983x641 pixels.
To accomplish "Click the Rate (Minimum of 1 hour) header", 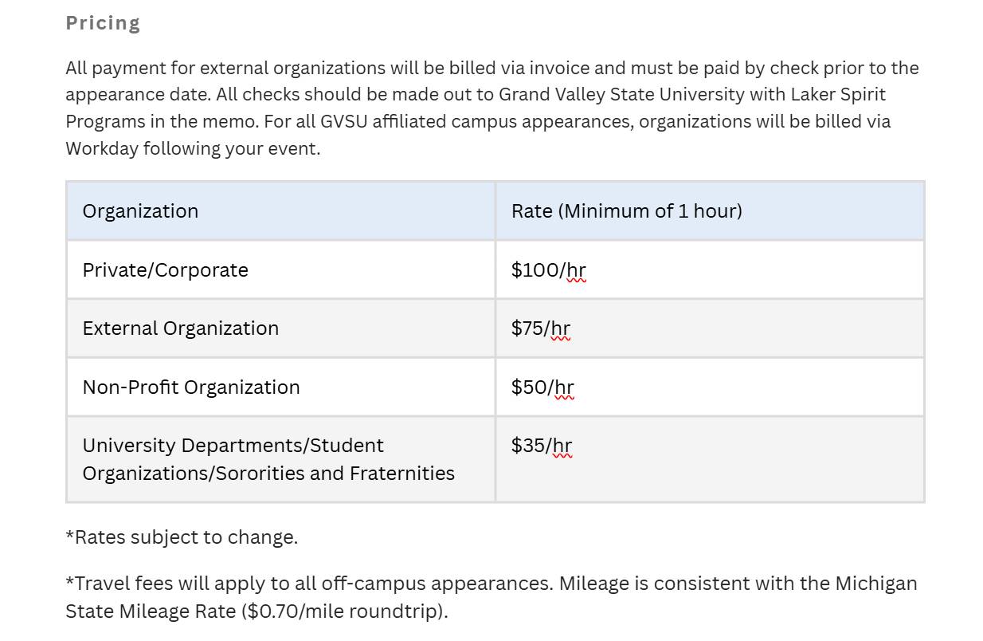I will [626, 211].
